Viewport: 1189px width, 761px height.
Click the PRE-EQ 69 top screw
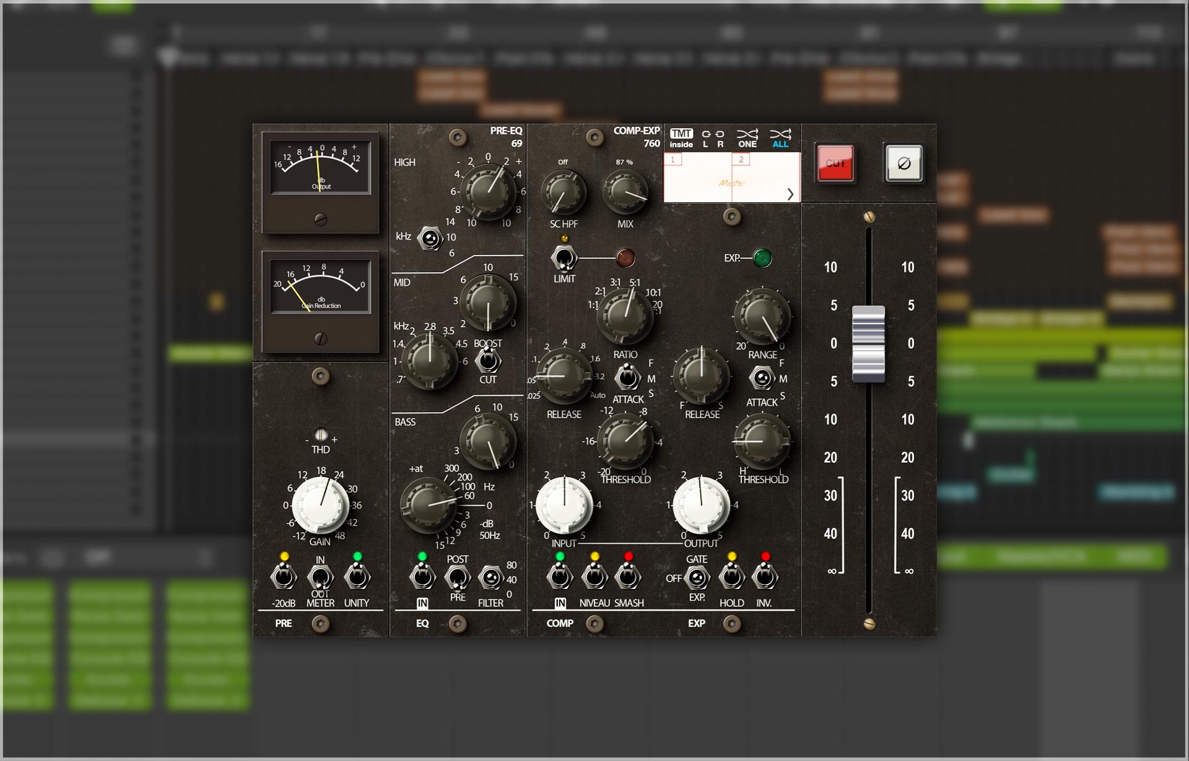pyautogui.click(x=458, y=137)
